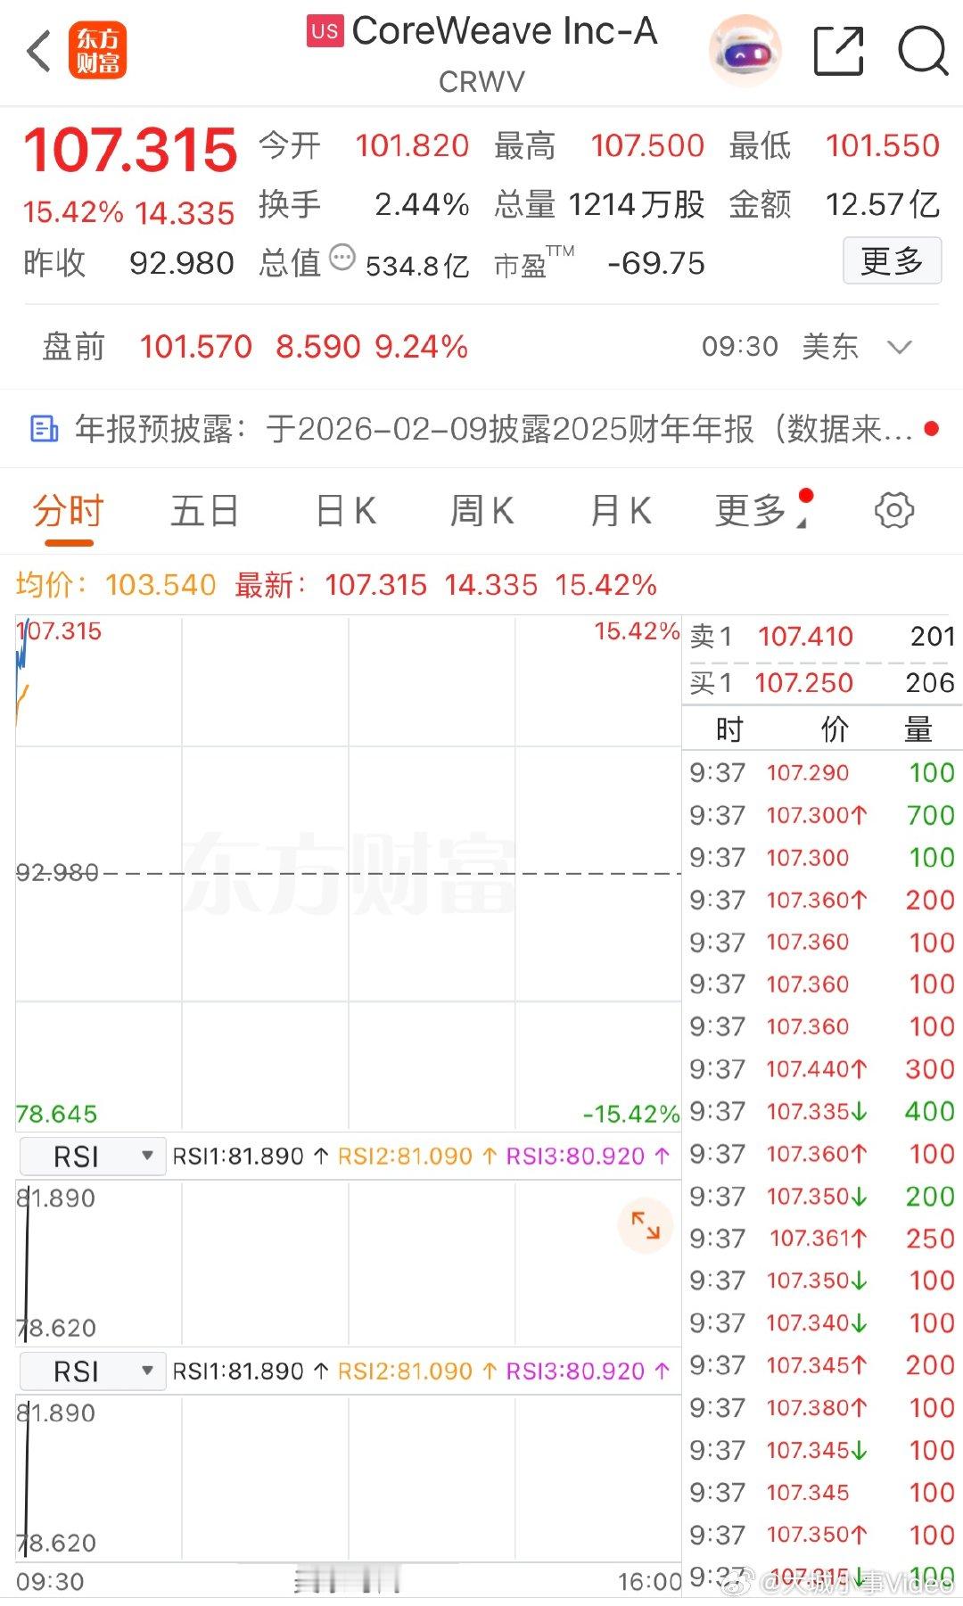The image size is (963, 1606).
Task: Tap the large price 107.315
Action: coord(130,150)
